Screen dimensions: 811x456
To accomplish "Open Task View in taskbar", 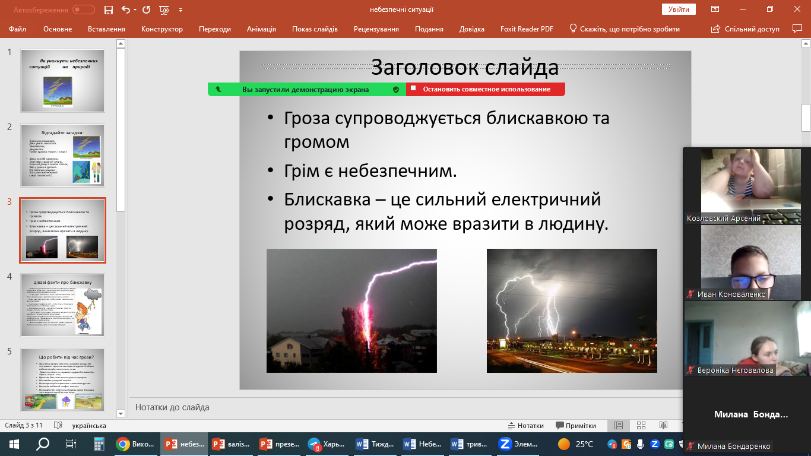I will [x=71, y=444].
